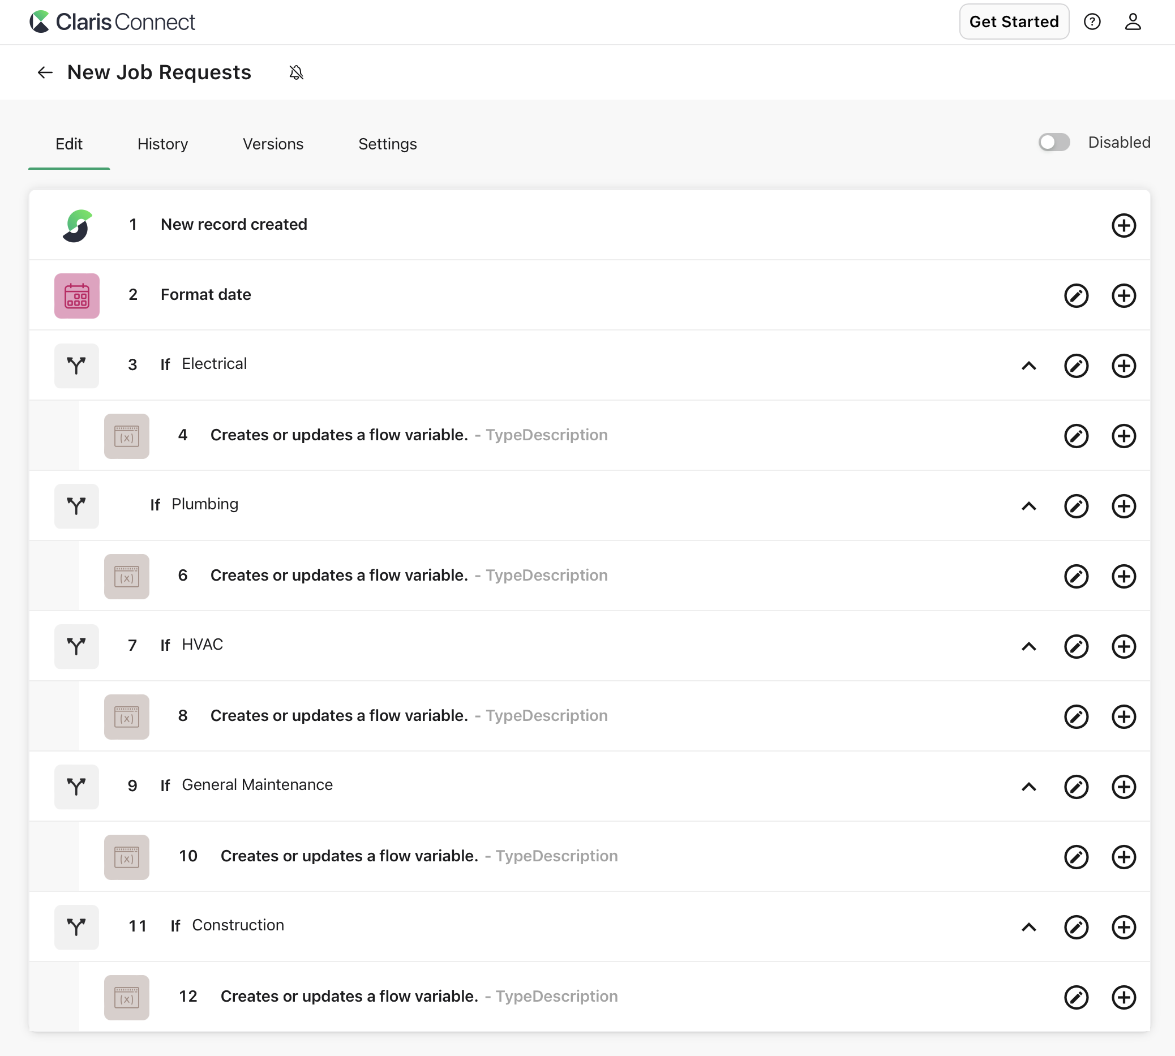
Task: Switch to the History tab
Action: click(162, 144)
